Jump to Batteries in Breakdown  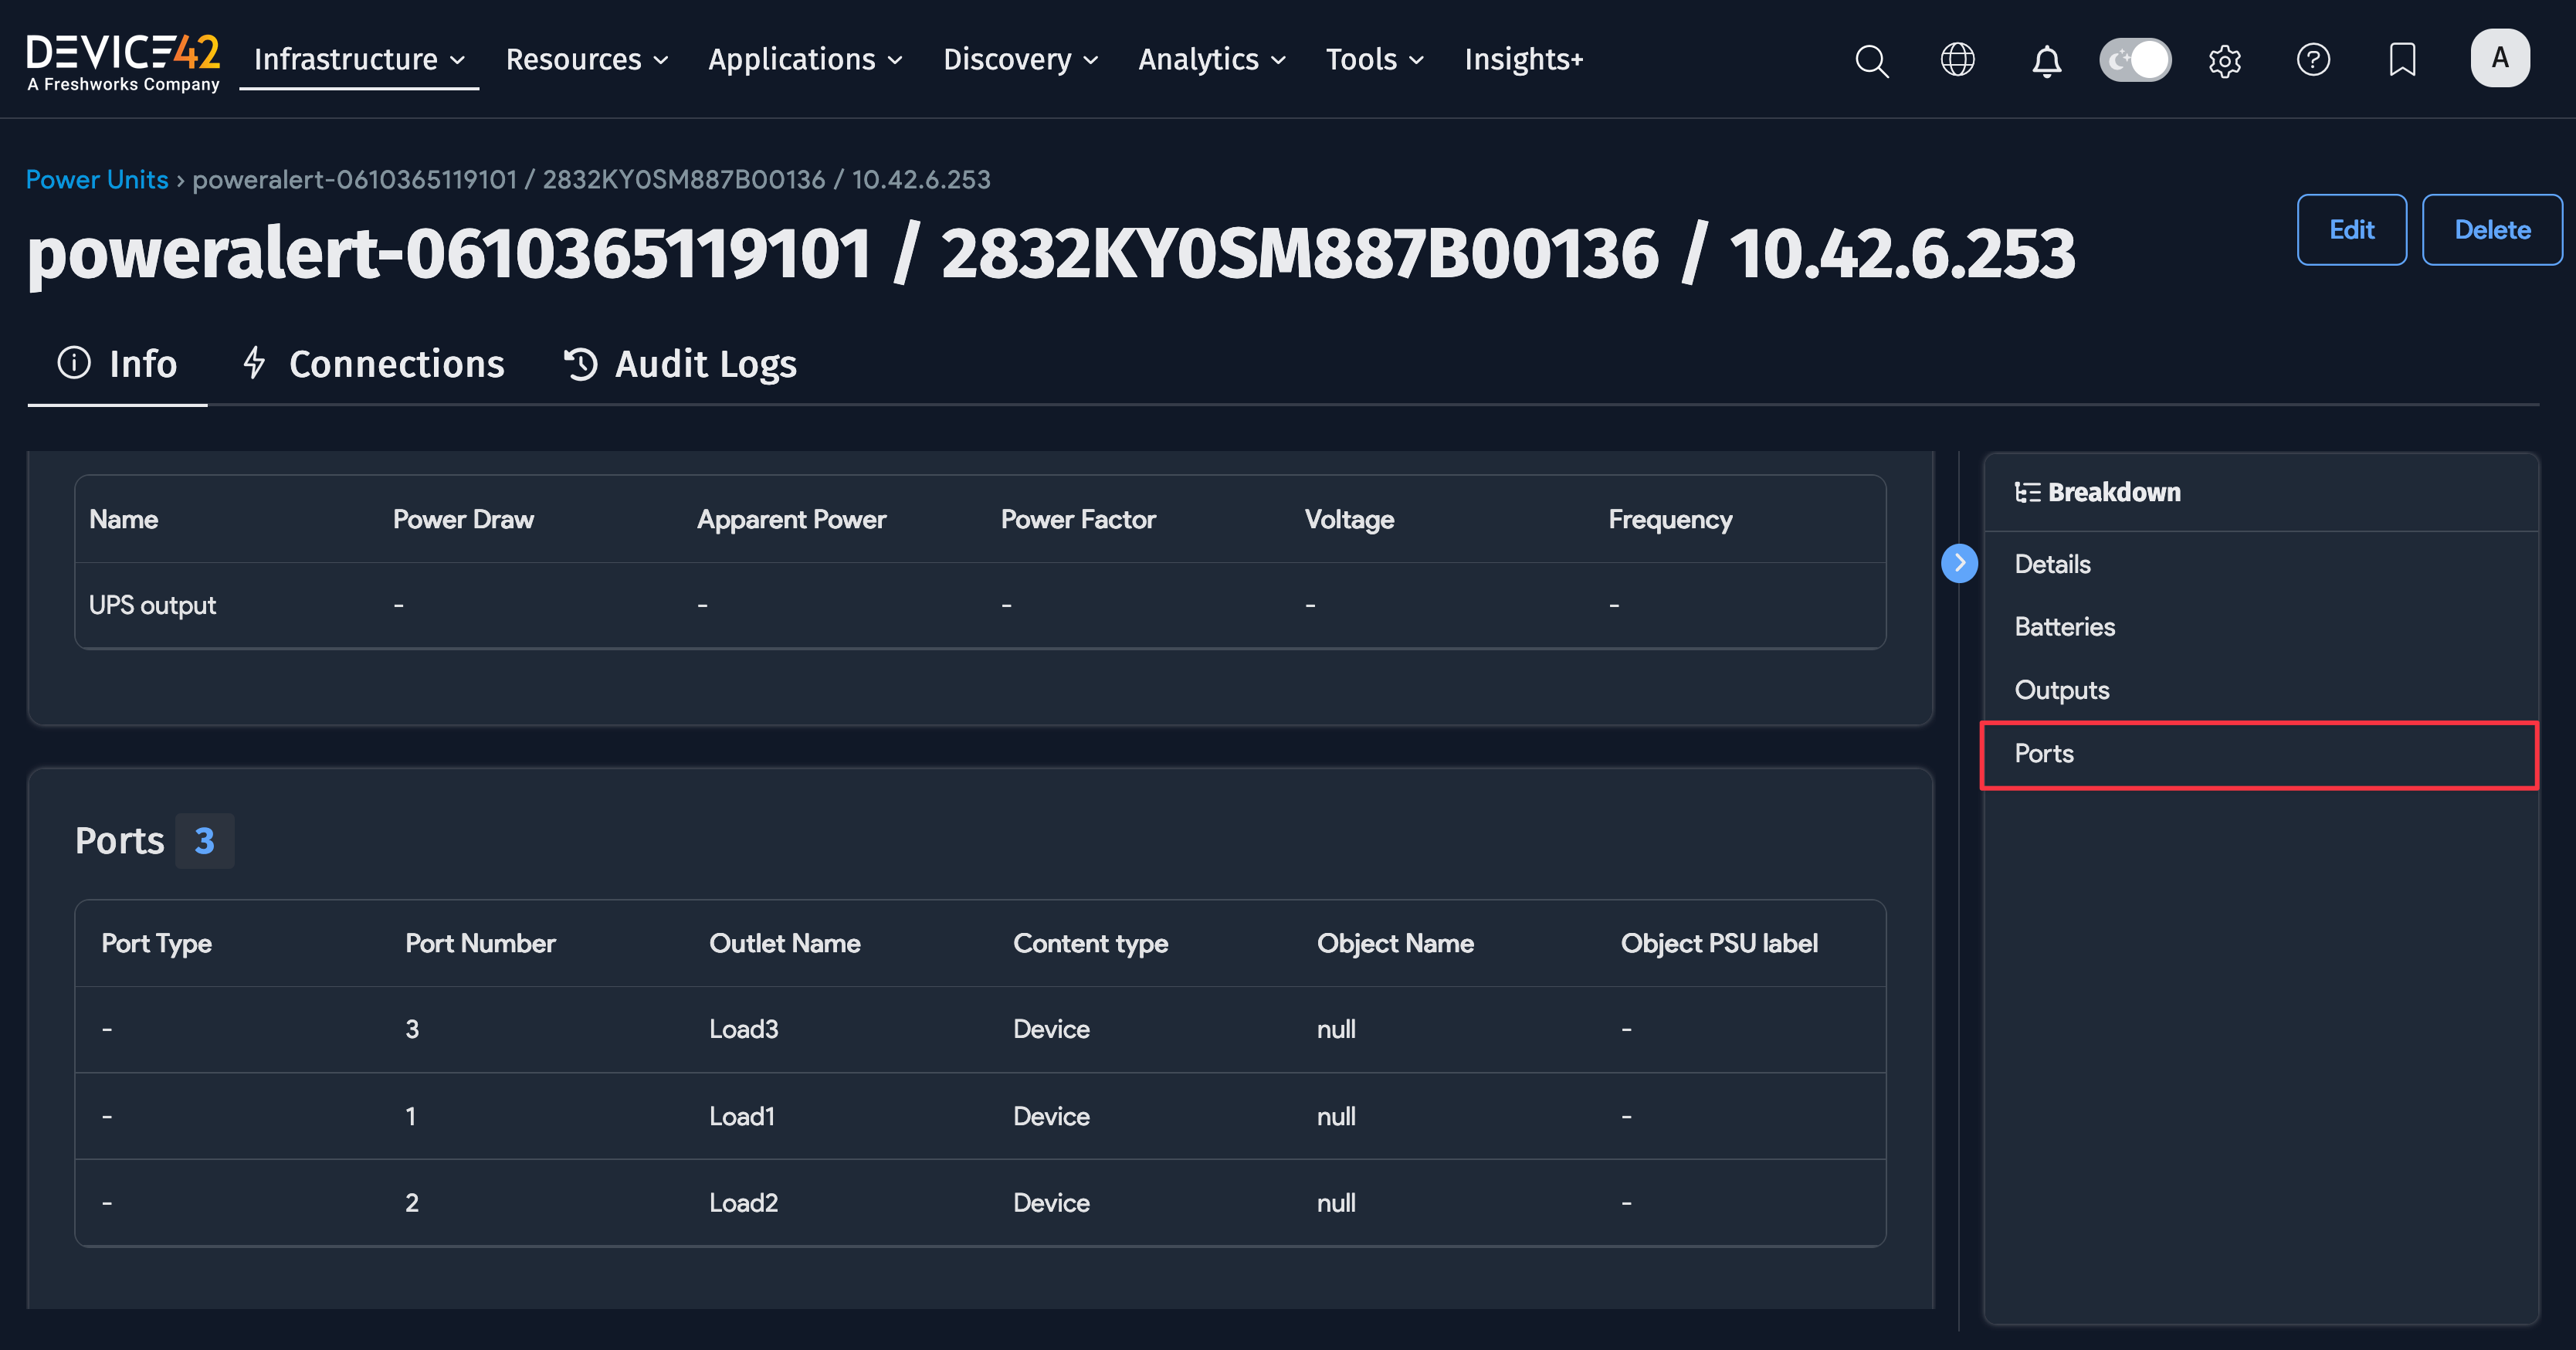coord(2064,627)
